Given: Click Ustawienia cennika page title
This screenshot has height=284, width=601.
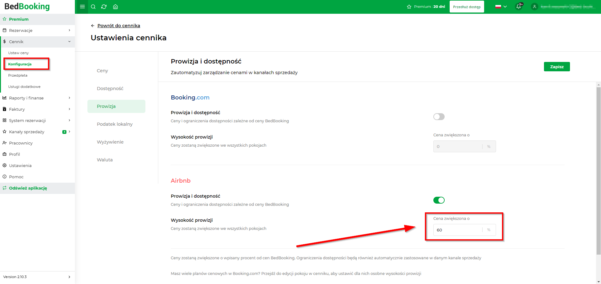Looking at the screenshot, I should [x=128, y=38].
